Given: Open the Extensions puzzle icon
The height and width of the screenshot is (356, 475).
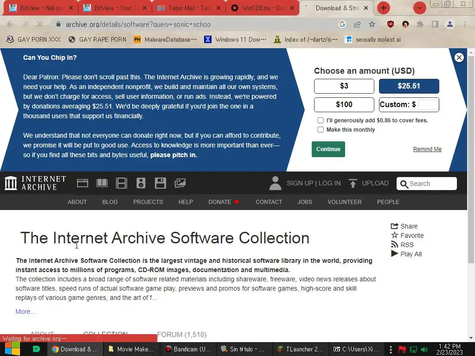Looking at the screenshot, I should click(x=420, y=24).
